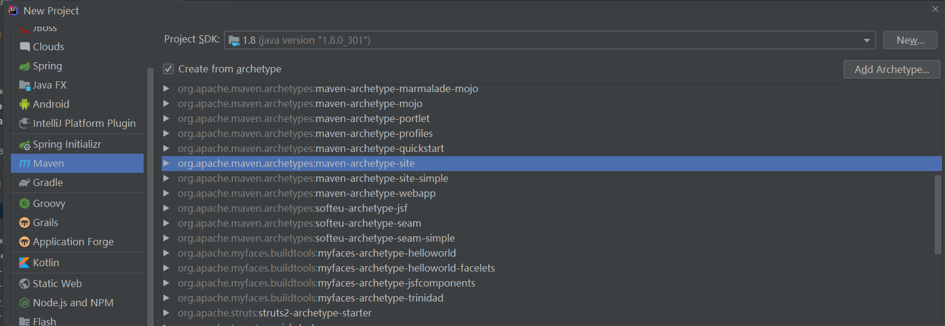Expand softeu-archetype-seam node
This screenshot has width=945, height=326.
point(166,223)
